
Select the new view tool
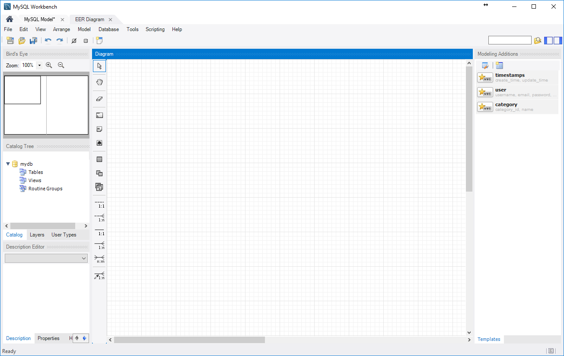coord(99,173)
